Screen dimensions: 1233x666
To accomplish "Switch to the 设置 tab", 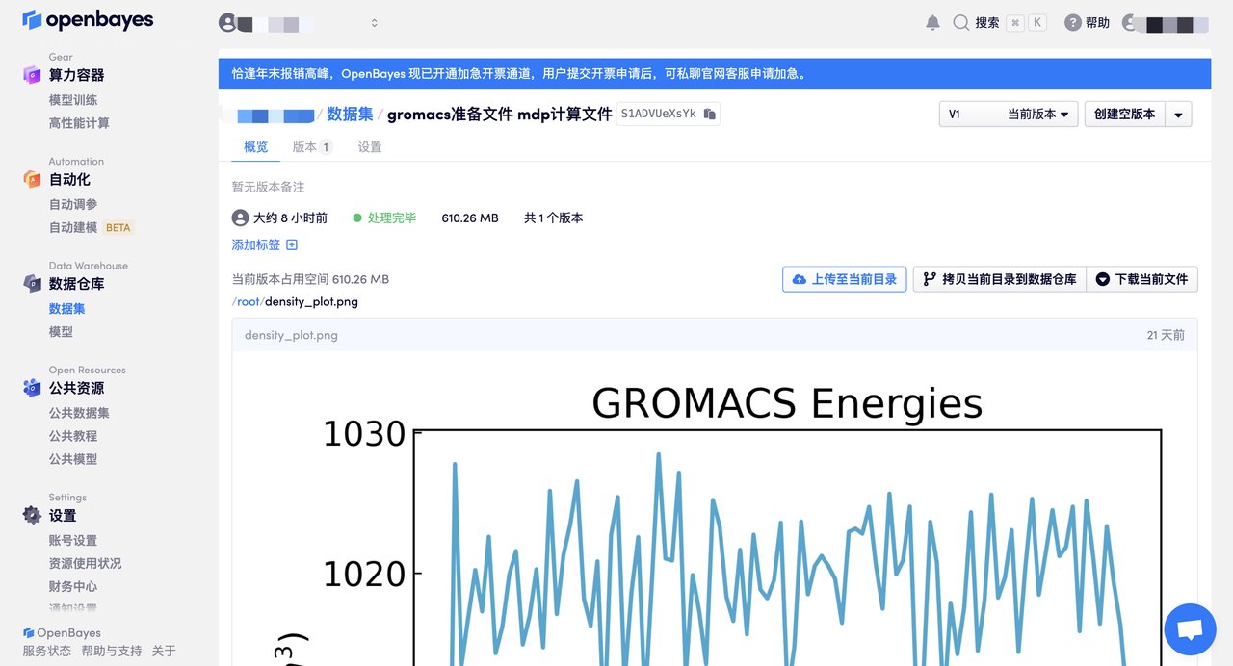I will tap(370, 147).
